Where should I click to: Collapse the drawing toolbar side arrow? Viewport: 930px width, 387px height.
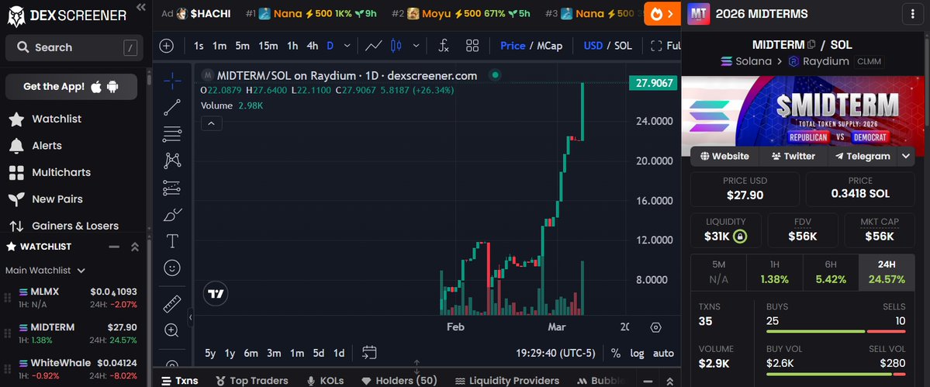[190, 317]
